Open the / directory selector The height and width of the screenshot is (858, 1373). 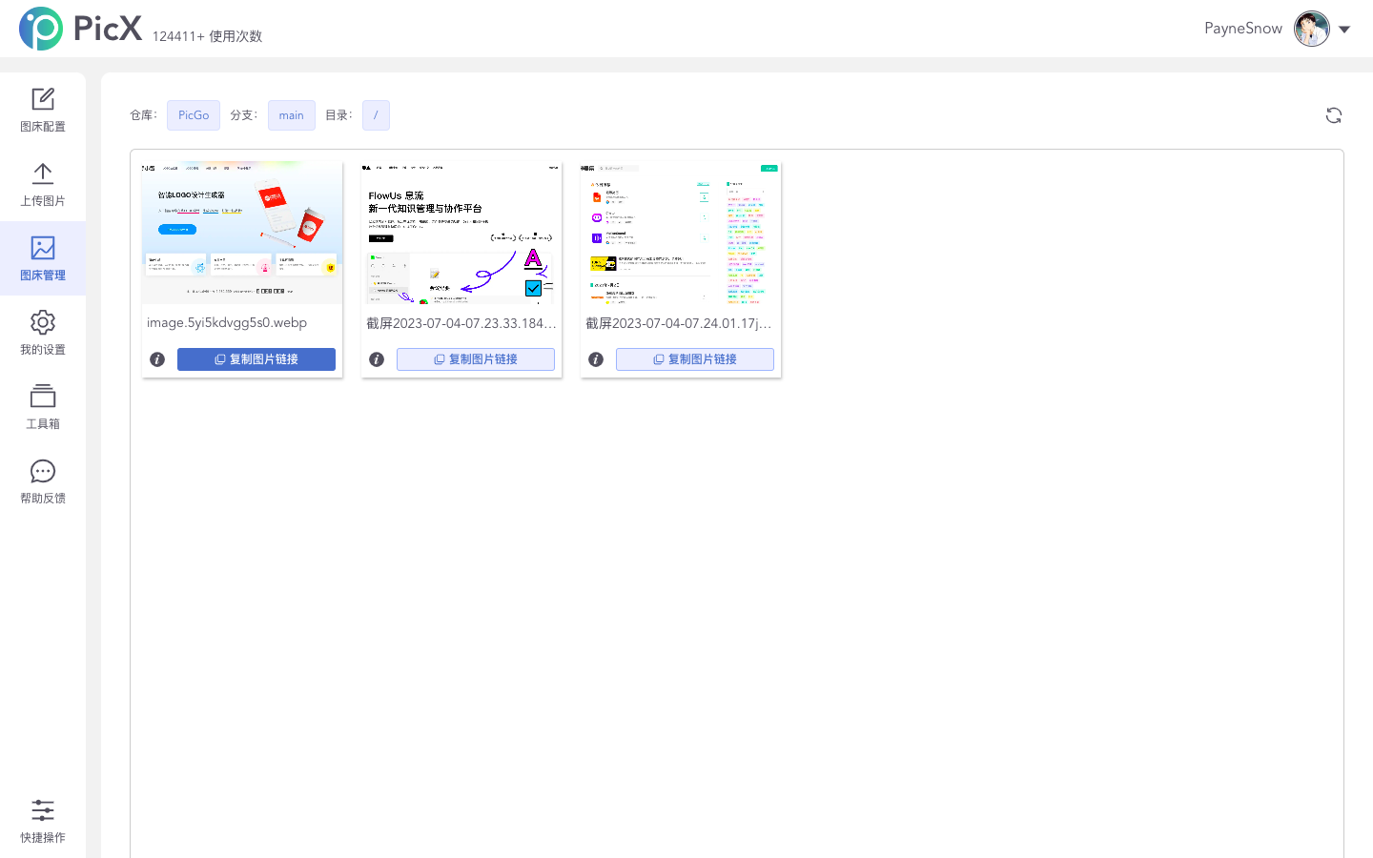pos(376,114)
